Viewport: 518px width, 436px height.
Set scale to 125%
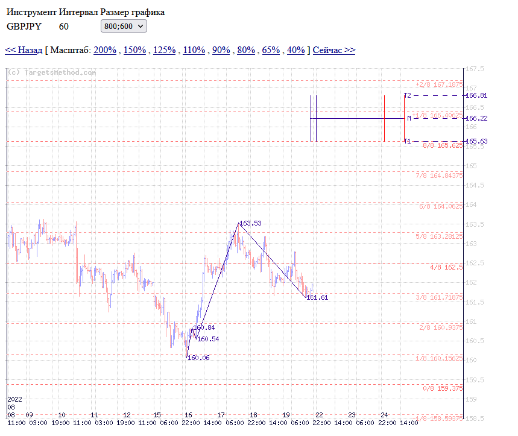coord(164,50)
